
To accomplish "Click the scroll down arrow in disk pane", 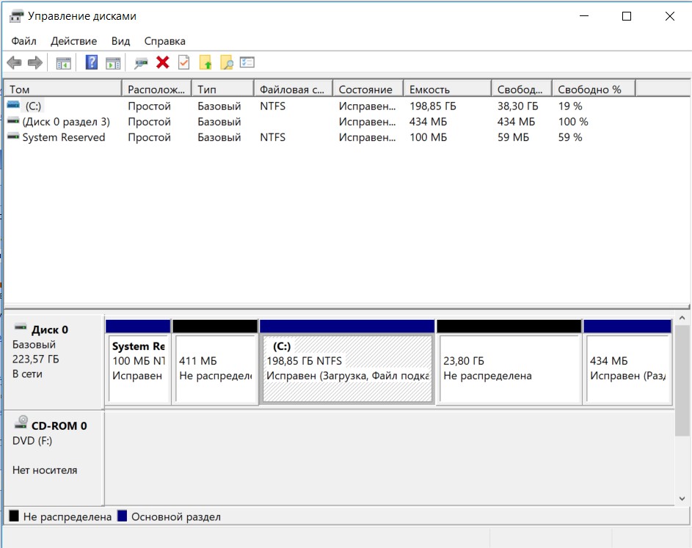I will click(x=682, y=499).
